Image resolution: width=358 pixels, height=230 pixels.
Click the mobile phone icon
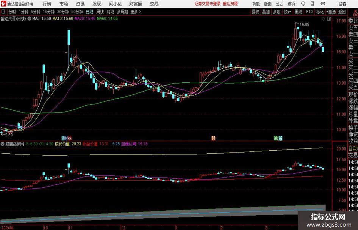(x=312, y=4)
